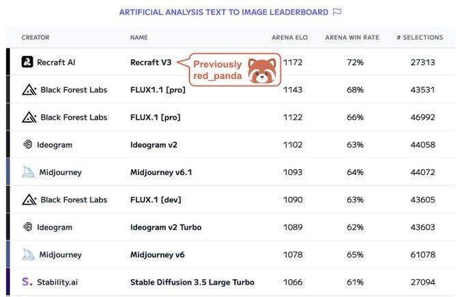Click the CREATOR column header

coord(35,37)
